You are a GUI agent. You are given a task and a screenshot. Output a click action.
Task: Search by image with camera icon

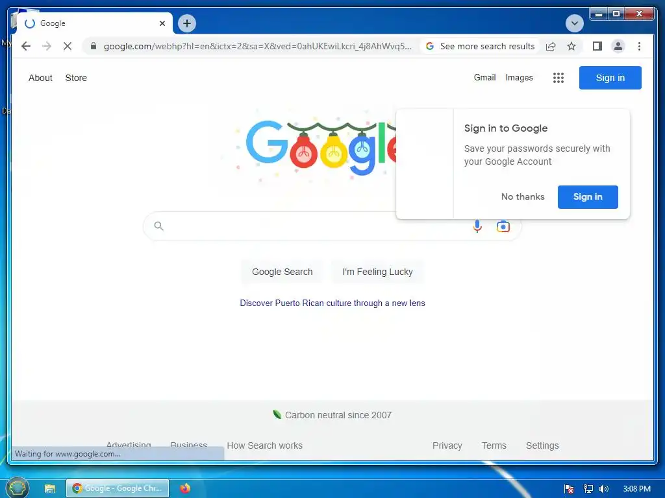503,226
